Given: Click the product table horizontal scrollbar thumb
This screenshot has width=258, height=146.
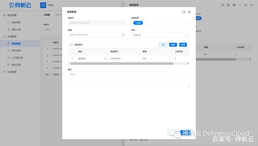Looking at the screenshot, I should pyautogui.click(x=122, y=64).
